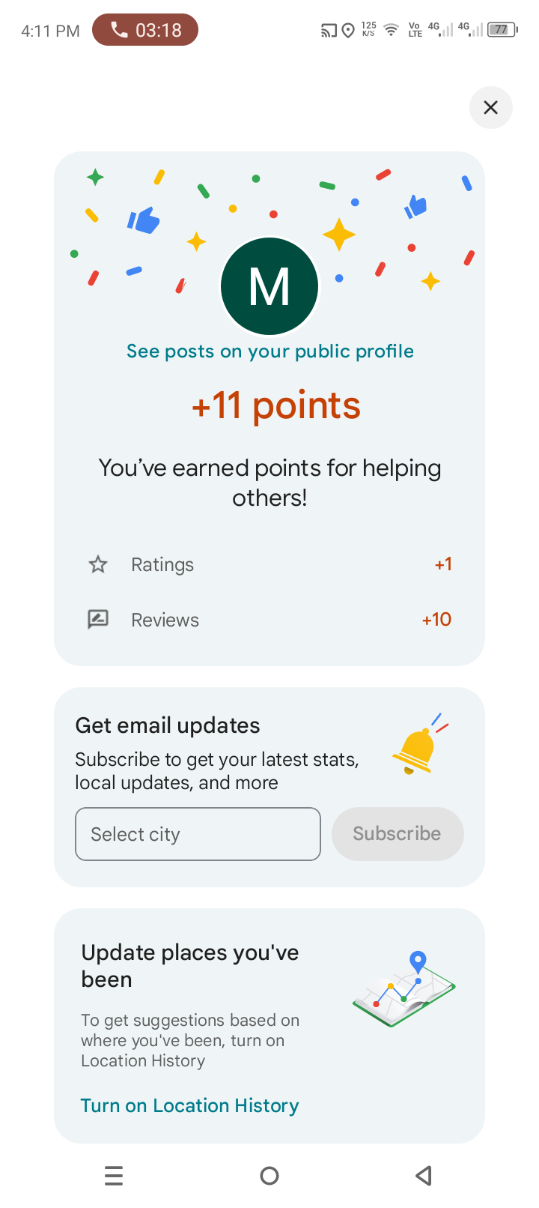Tap the Update places you've been heading
The width and height of the screenshot is (539, 1208).
190,965
